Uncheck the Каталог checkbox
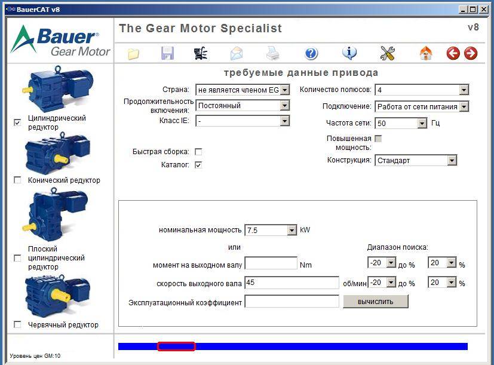Screen dimensions: 494x365 tap(198, 165)
